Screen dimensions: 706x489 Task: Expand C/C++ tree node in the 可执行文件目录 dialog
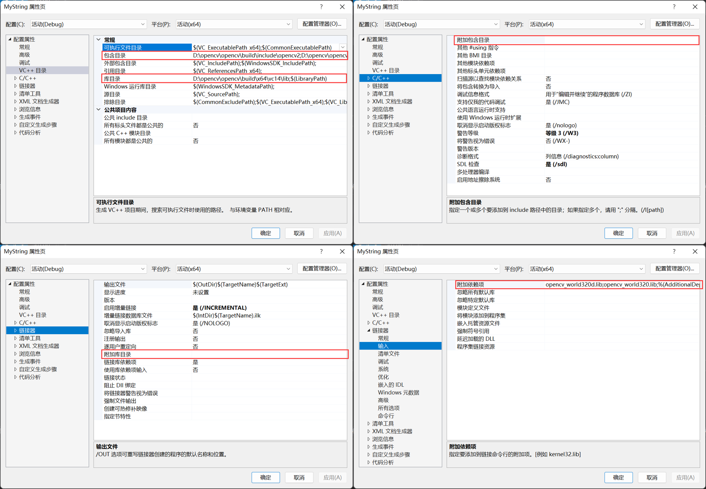[x=16, y=78]
